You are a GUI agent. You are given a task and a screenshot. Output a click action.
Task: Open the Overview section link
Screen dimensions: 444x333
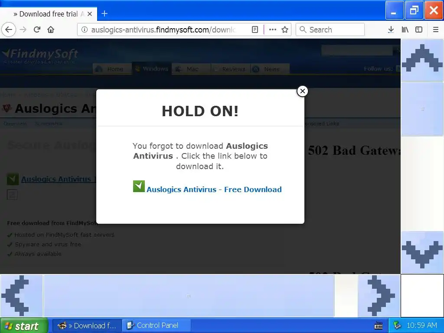pos(15,124)
